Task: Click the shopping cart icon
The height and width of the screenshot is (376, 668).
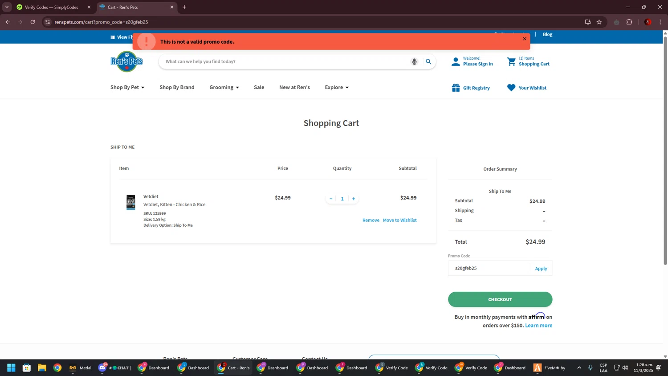Action: [x=511, y=61]
